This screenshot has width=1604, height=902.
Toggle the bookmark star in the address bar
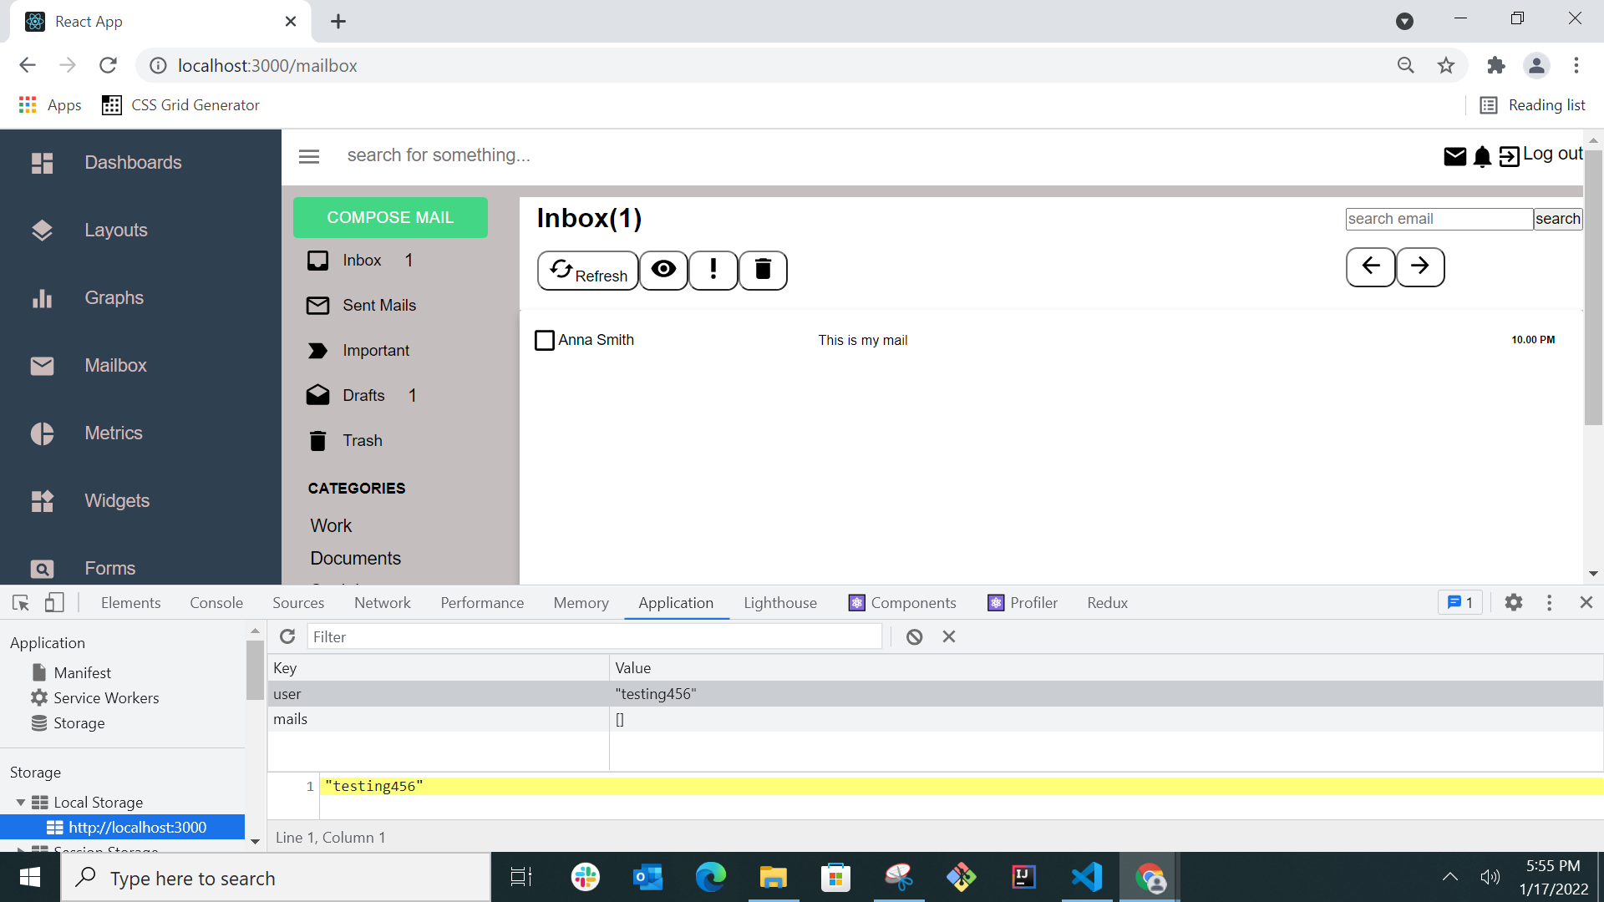[1446, 65]
